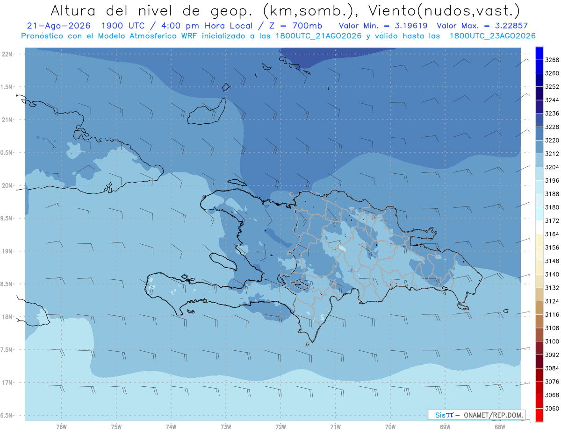561x433 pixels.
Task: Click the 74W longitude label
Action: (x=171, y=427)
